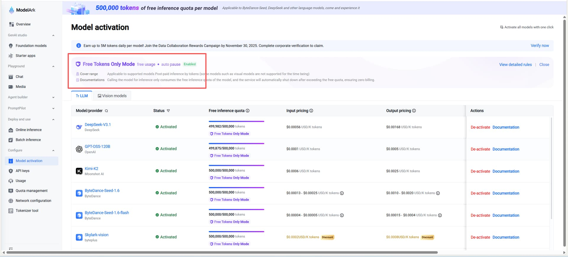Open API keys from the sidebar
Viewport: 568px width, 257px height.
(x=22, y=171)
